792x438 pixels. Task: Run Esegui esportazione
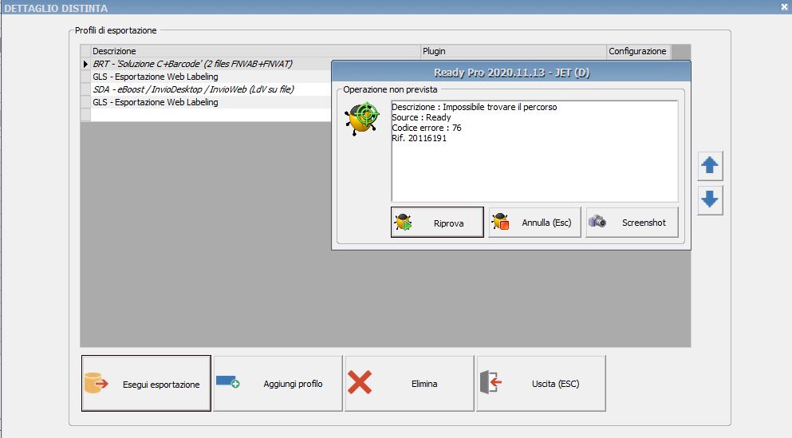146,384
